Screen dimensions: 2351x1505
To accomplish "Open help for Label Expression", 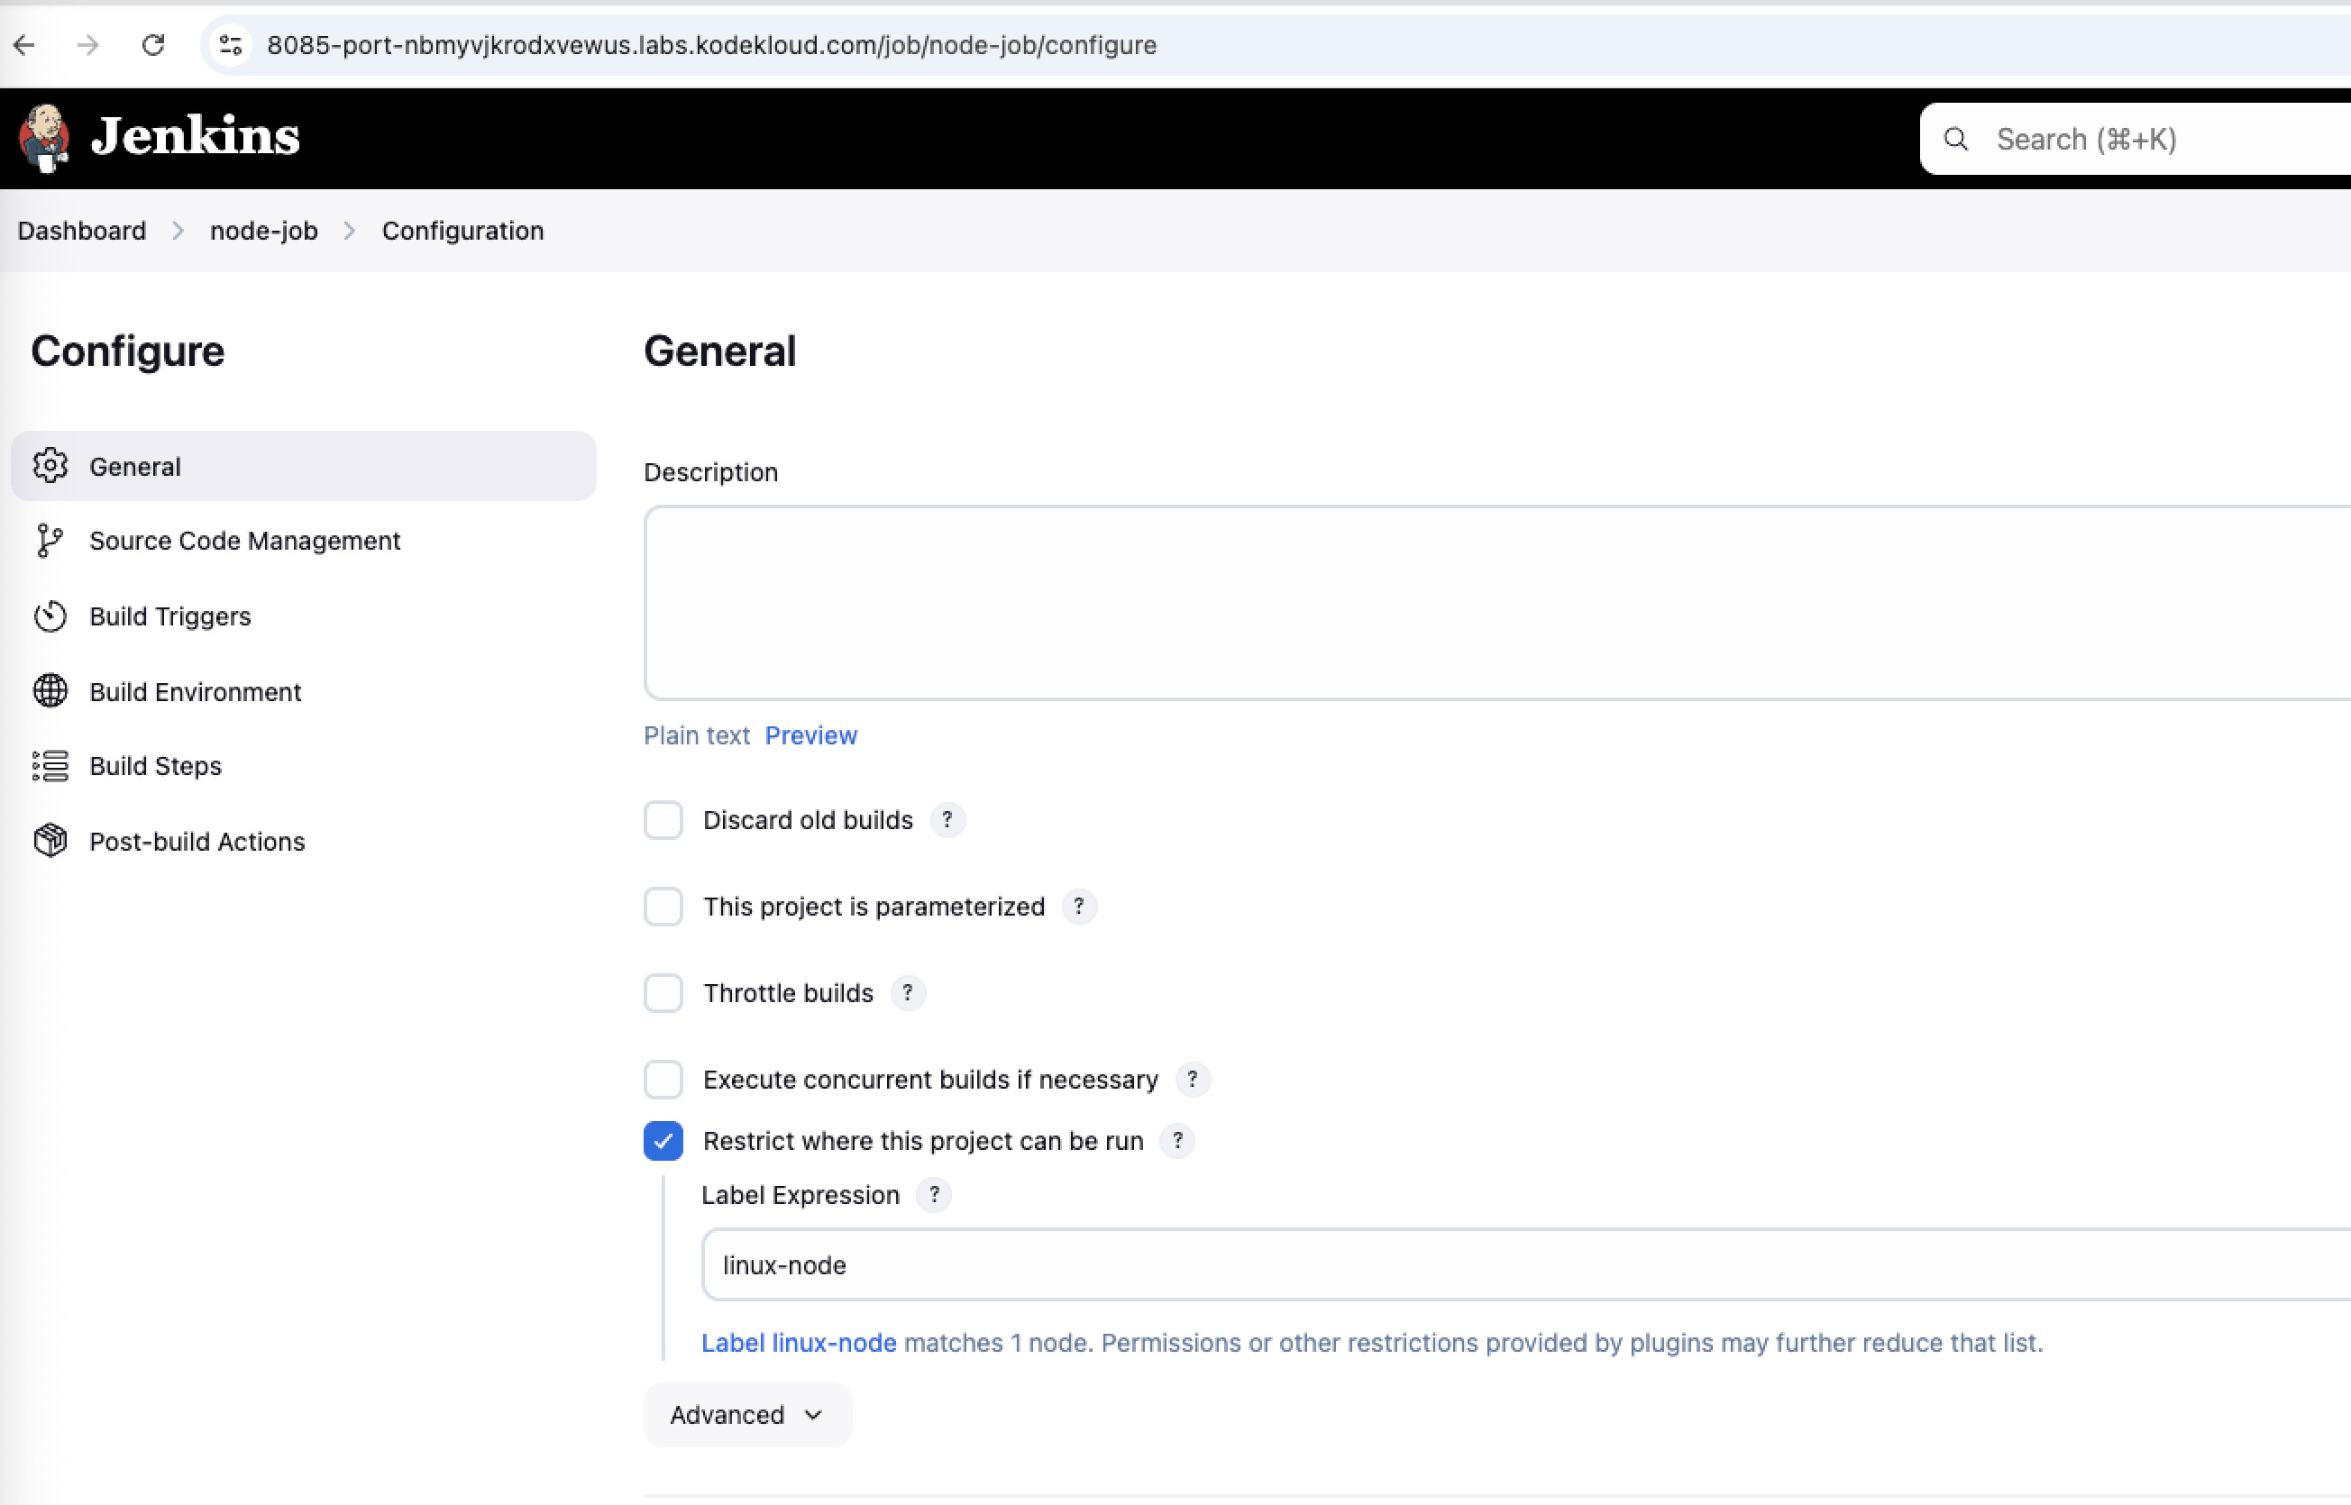I will point(935,1194).
